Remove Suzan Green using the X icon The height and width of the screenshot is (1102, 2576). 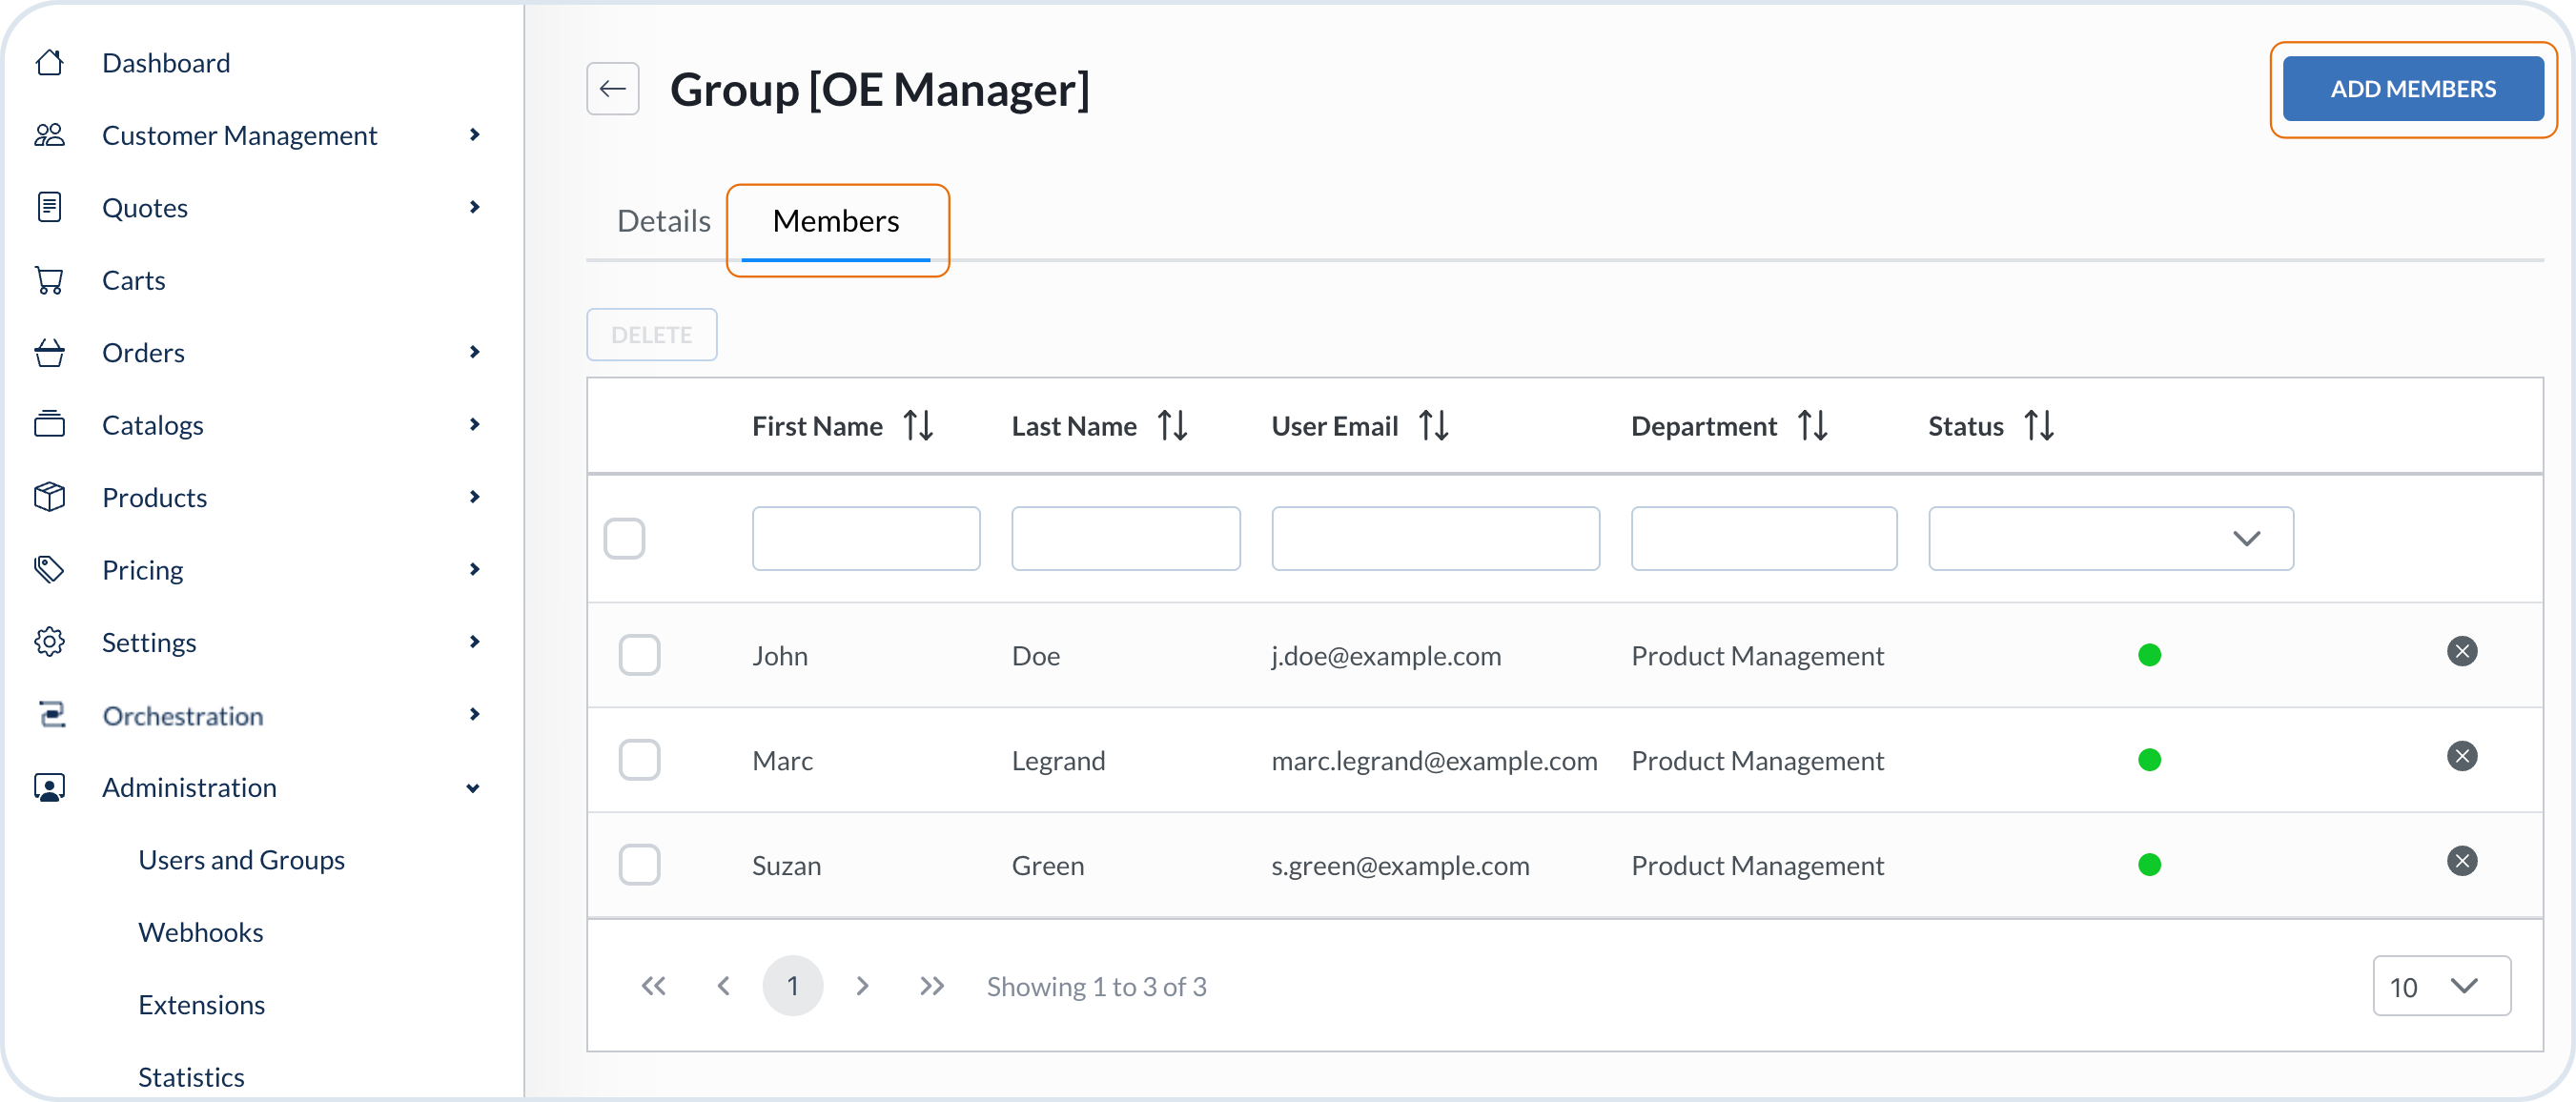[2461, 861]
